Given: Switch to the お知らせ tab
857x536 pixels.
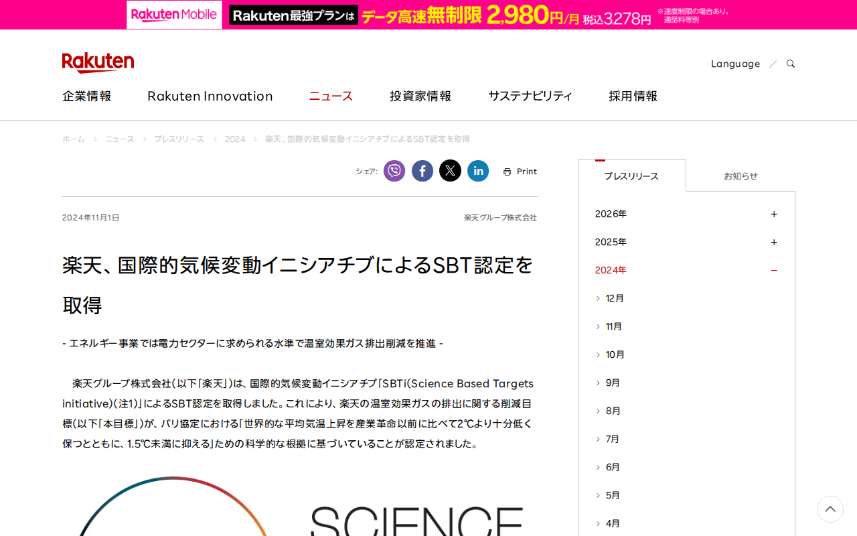Looking at the screenshot, I should [x=741, y=176].
